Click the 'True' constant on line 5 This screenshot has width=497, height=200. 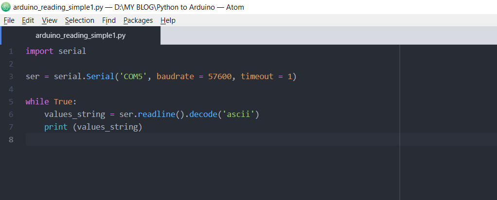point(63,102)
